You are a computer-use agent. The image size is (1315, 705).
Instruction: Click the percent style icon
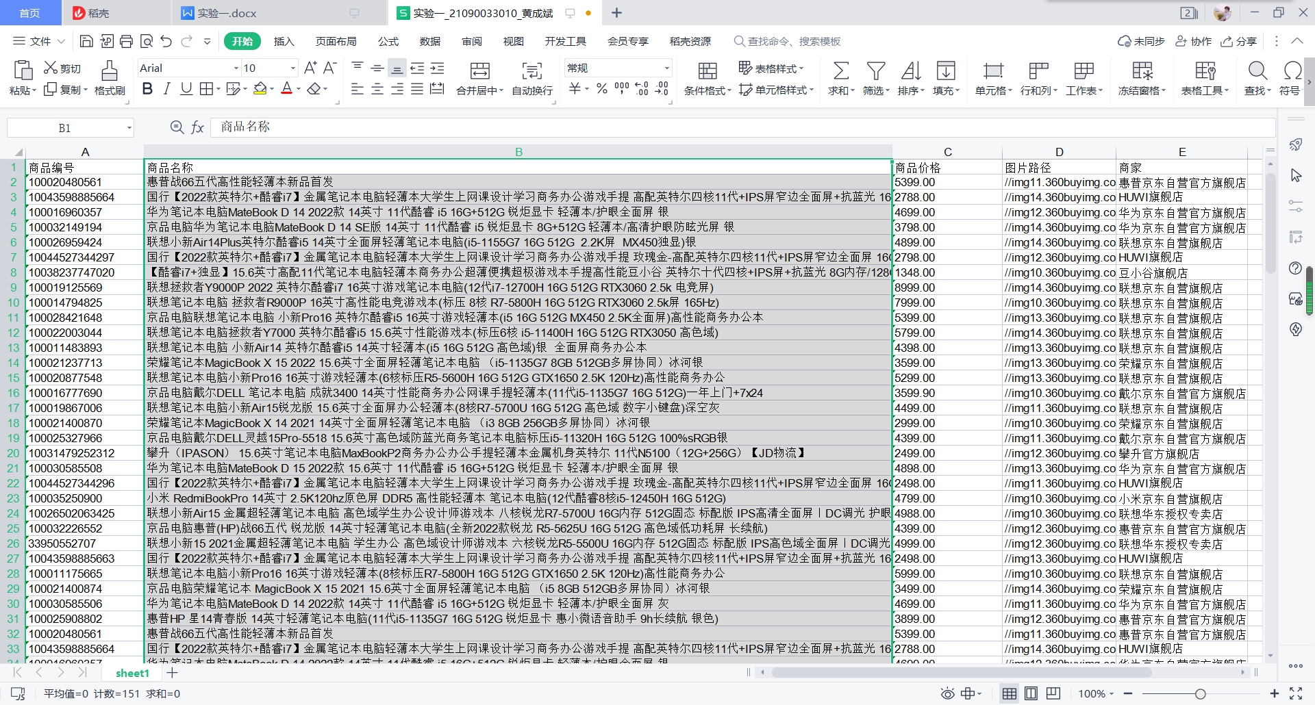coord(601,89)
